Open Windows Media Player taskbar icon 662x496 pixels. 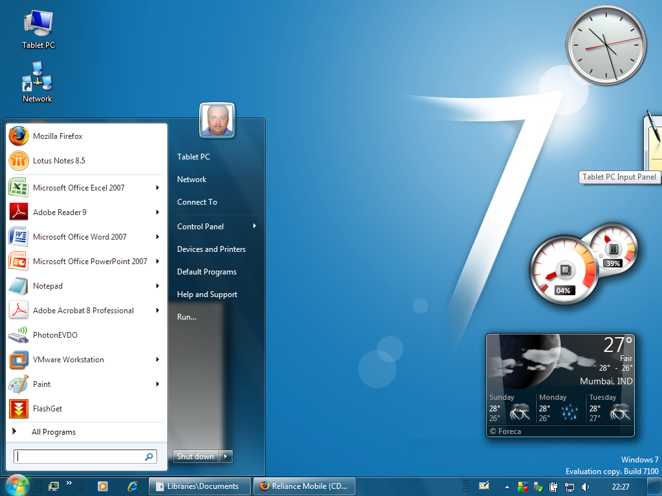pyautogui.click(x=102, y=486)
